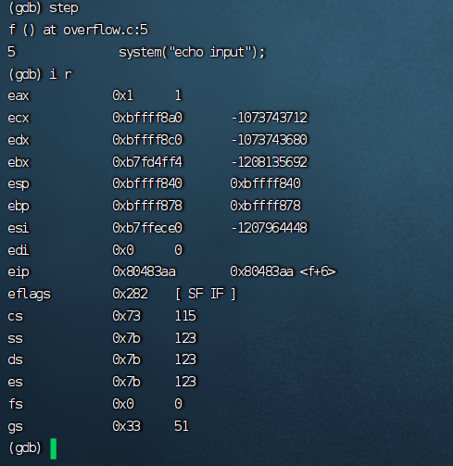Screen dimensions: 453x466
Task: Select the first esp value 0xbffff840
Action: tap(147, 183)
